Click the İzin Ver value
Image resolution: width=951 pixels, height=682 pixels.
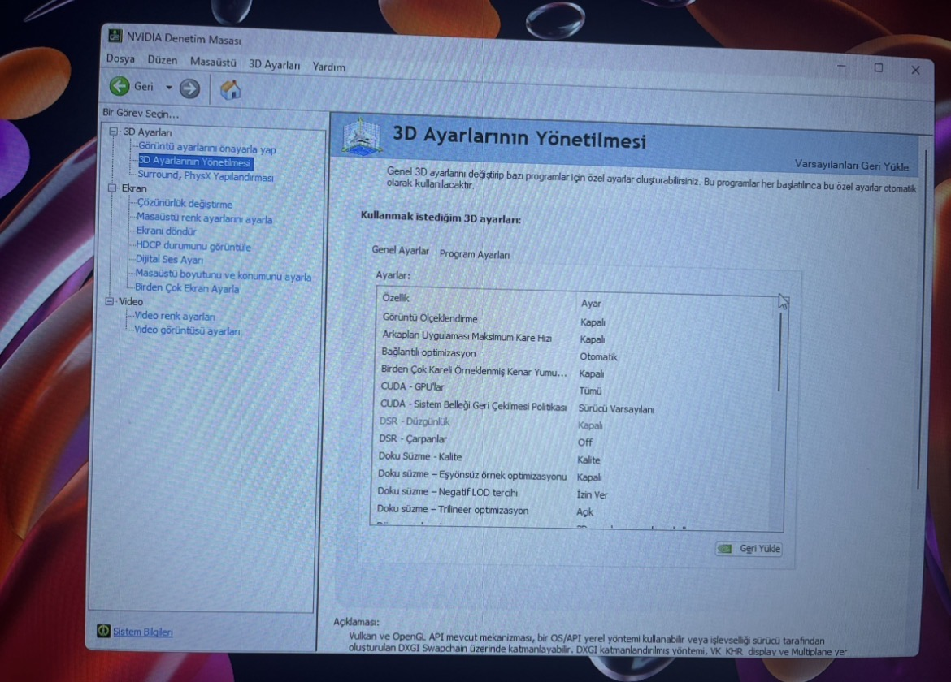pos(592,494)
